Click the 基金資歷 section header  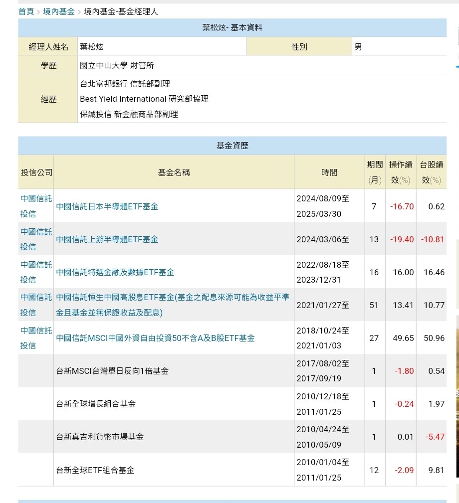[x=232, y=146]
